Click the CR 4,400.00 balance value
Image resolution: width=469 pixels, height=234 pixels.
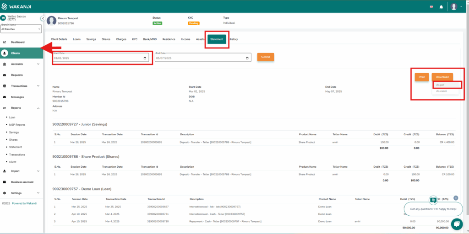[x=447, y=143]
